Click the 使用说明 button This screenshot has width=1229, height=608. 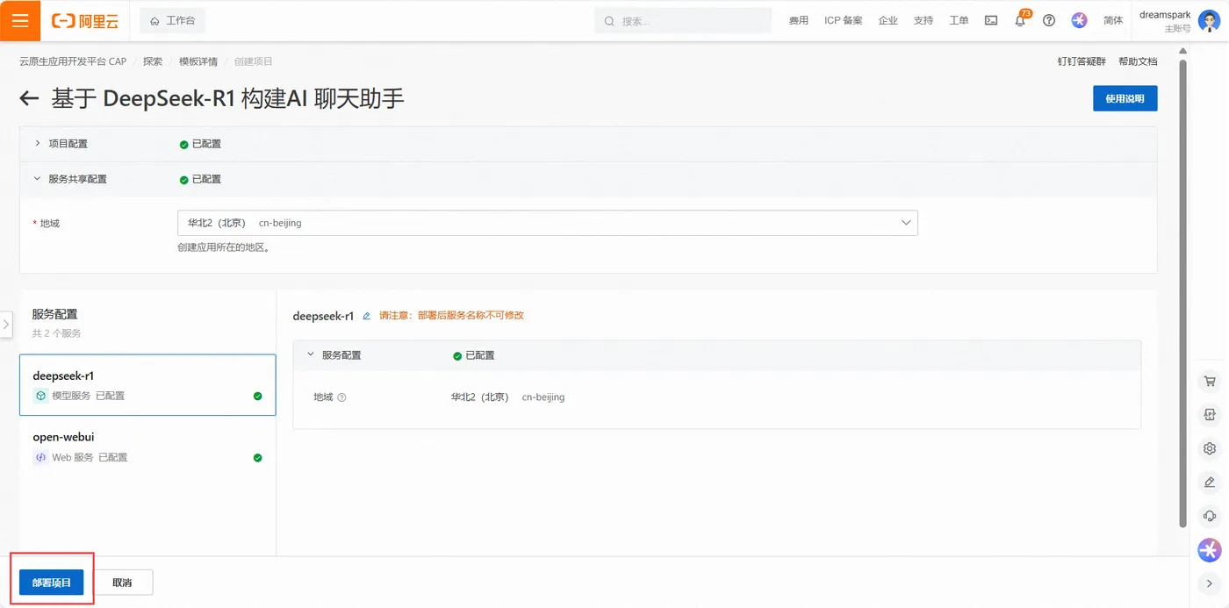click(1125, 98)
